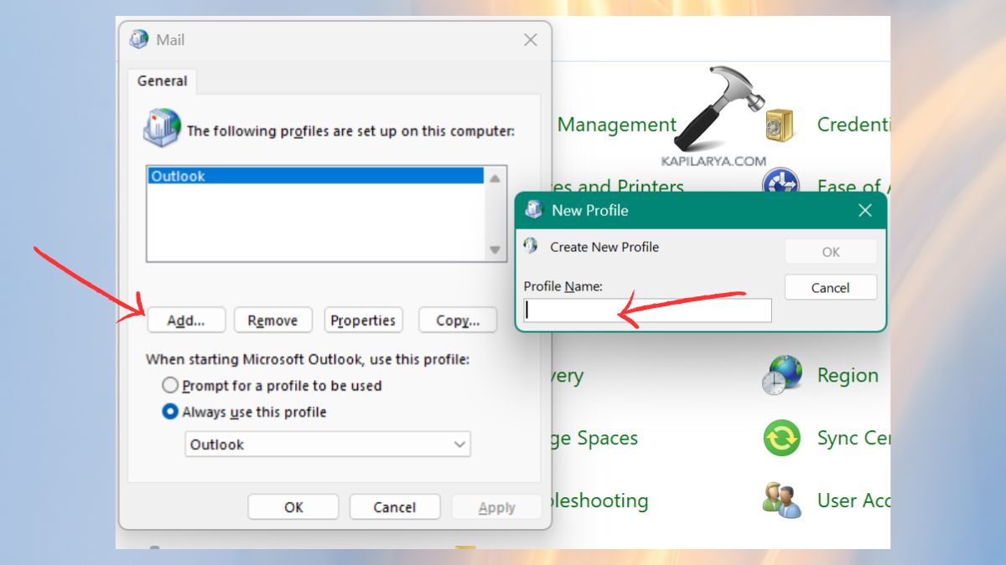
Task: Click the Sync Center green icon
Action: pos(780,438)
